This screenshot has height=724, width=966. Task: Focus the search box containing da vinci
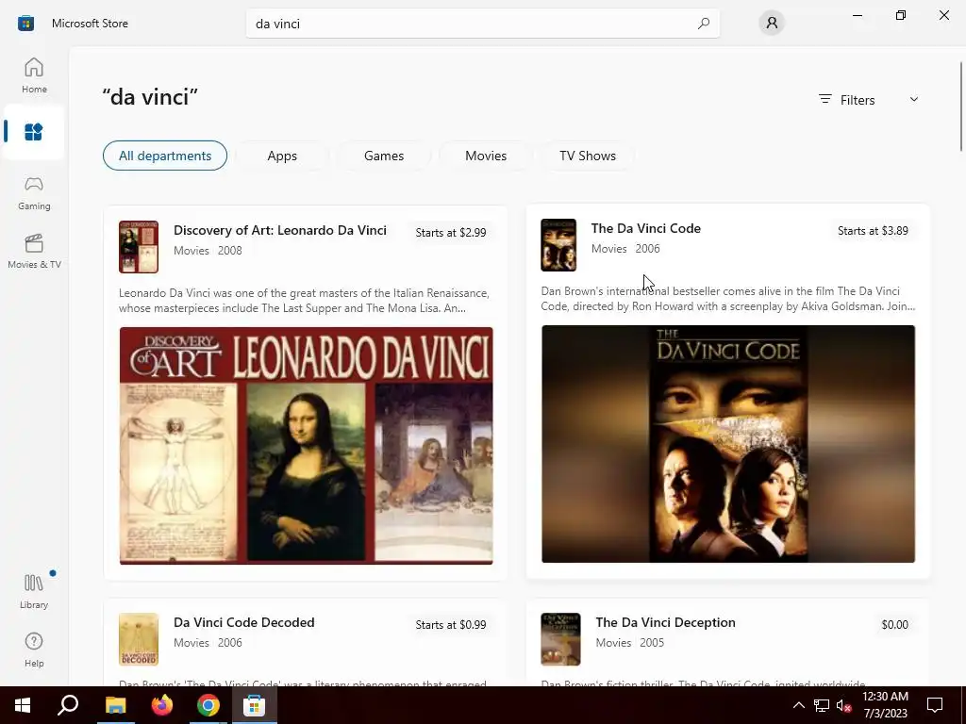(x=482, y=24)
